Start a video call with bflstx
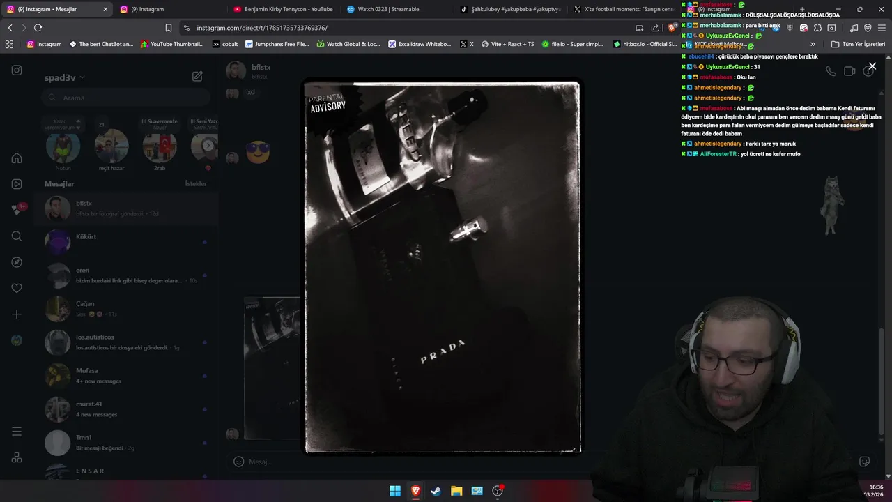 [x=849, y=71]
